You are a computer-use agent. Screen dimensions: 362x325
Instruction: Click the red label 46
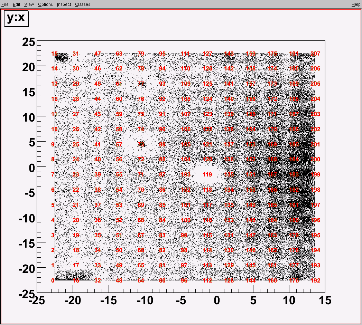(x=98, y=68)
